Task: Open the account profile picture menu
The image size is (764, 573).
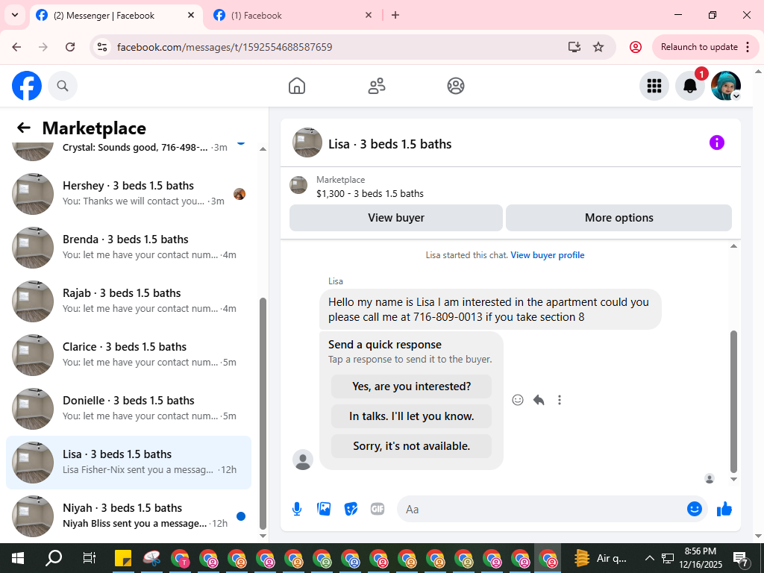Action: [x=725, y=86]
